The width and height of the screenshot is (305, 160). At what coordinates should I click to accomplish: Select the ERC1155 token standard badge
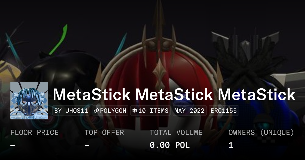(x=224, y=111)
